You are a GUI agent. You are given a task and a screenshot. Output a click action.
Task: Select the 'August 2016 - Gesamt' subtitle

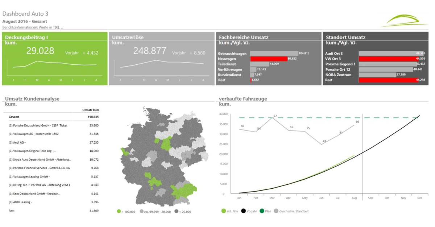click(25, 21)
